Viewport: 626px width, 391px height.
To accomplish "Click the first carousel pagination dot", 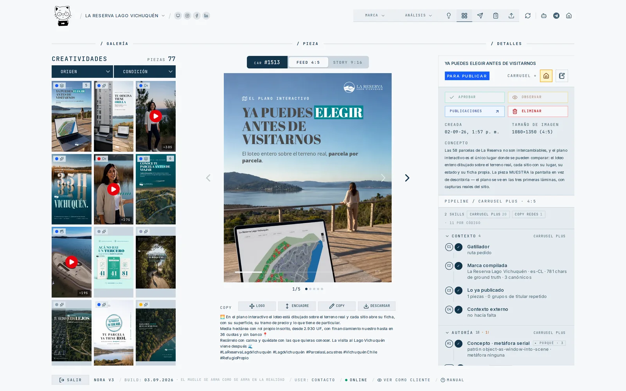I will 306,289.
